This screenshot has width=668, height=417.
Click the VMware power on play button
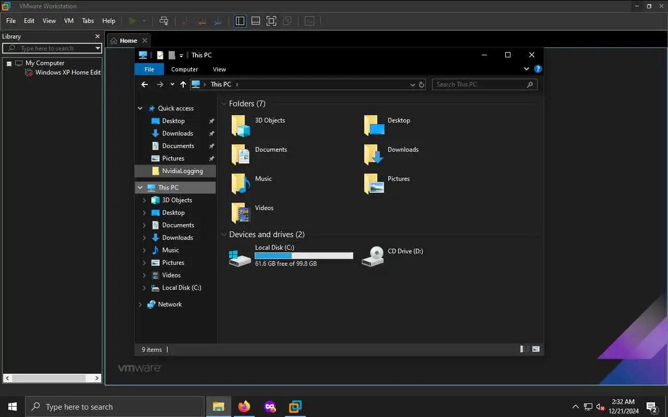pos(133,21)
